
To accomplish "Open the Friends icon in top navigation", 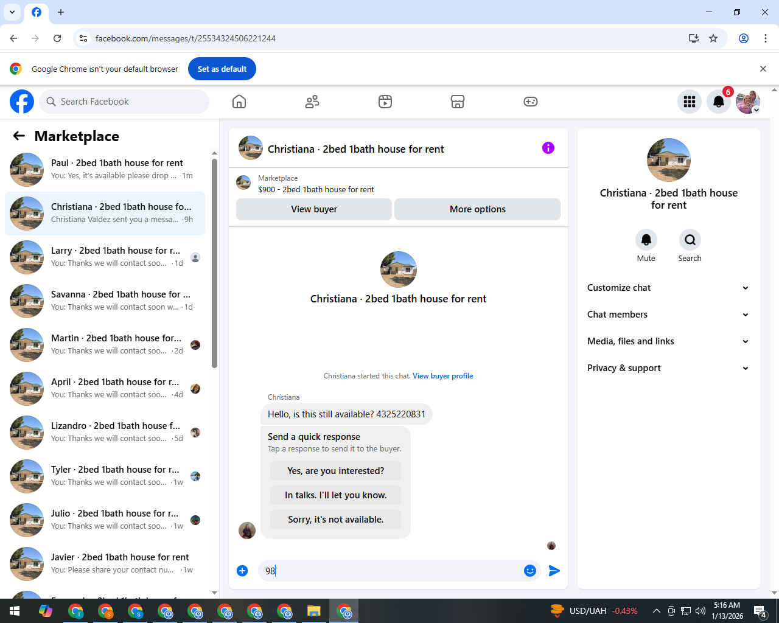I will (312, 102).
